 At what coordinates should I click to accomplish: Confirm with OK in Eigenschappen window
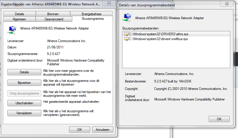point(79,129)
